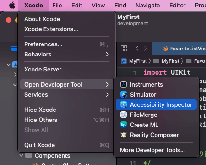Open Reality Composer via its icon
The height and width of the screenshot is (165, 206).
coord(124,135)
